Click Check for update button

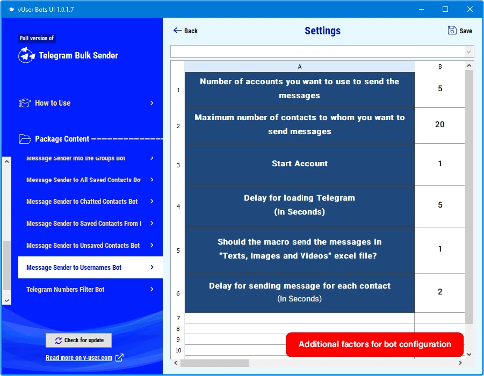tap(79, 340)
